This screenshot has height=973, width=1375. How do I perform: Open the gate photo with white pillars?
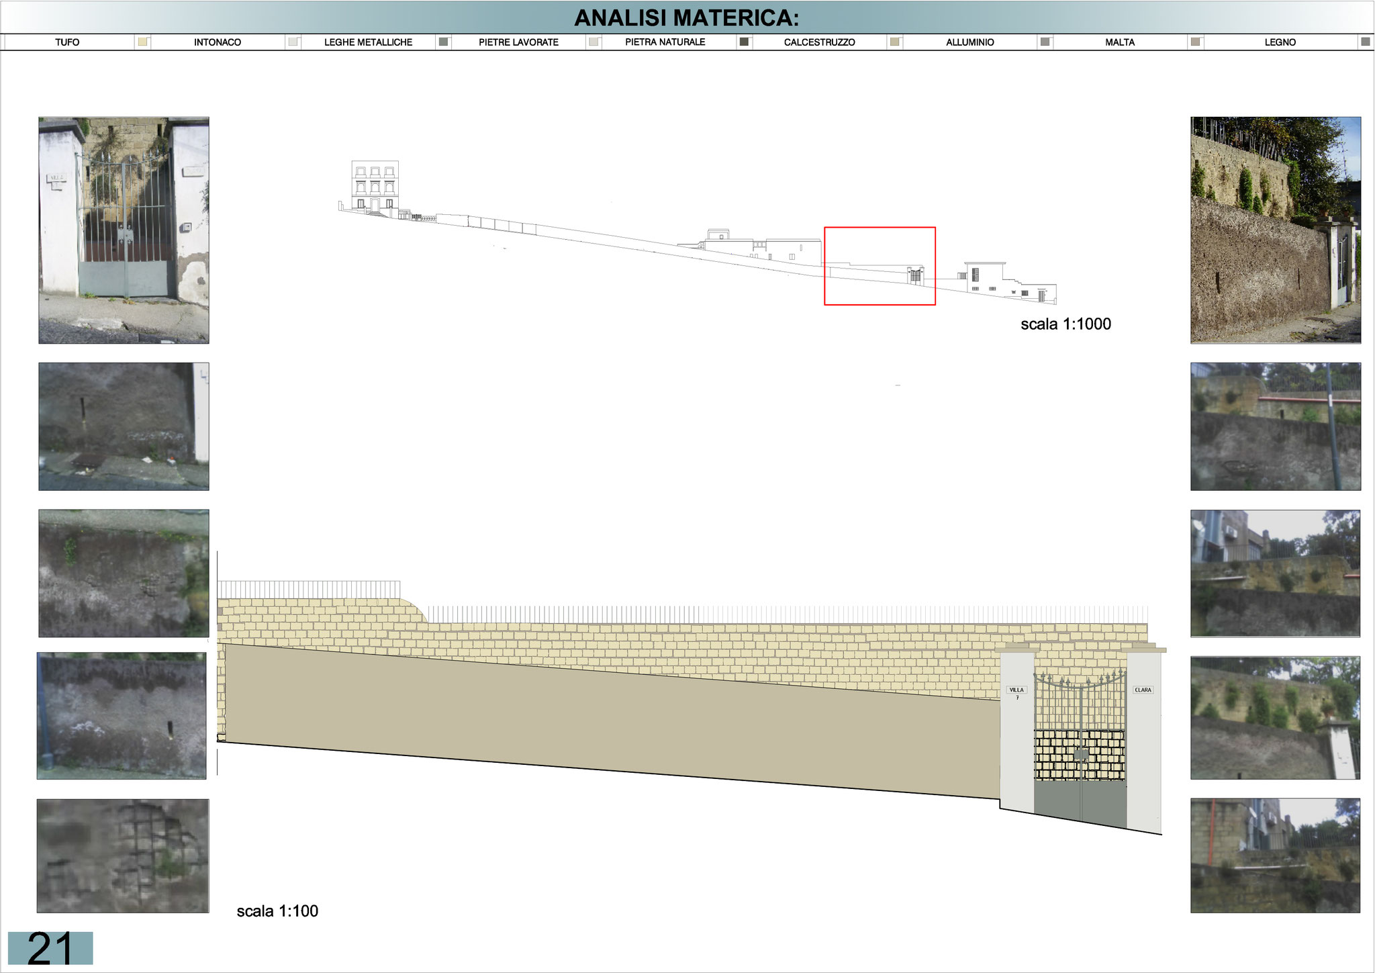click(124, 230)
